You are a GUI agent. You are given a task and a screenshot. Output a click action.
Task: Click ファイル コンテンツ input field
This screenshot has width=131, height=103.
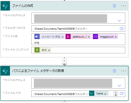(78, 50)
